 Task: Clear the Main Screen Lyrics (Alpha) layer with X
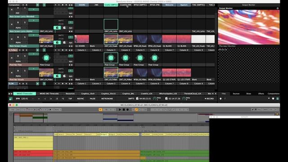pos(12,24)
